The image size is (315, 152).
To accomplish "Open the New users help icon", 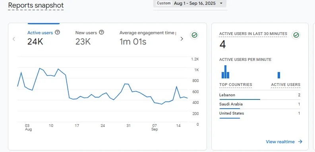I will (102, 32).
